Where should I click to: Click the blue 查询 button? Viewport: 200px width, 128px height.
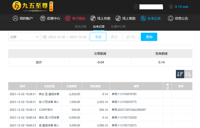click(x=149, y=37)
